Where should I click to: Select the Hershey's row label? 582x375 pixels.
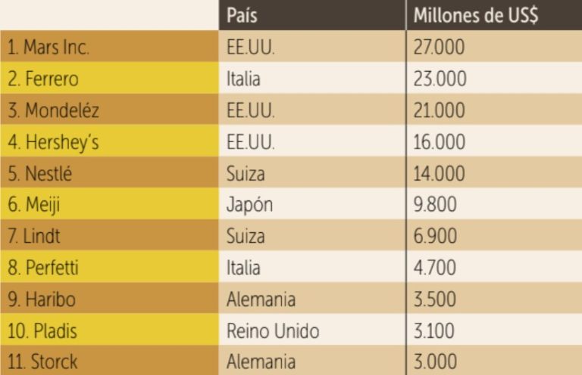click(53, 142)
